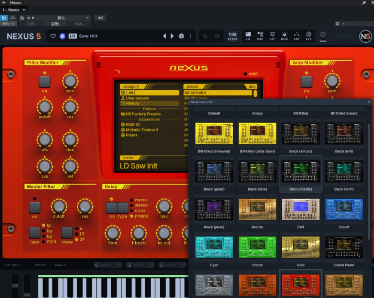Enable the Delay on button
Image resolution: width=374 pixels, height=298 pixels.
tap(112, 208)
